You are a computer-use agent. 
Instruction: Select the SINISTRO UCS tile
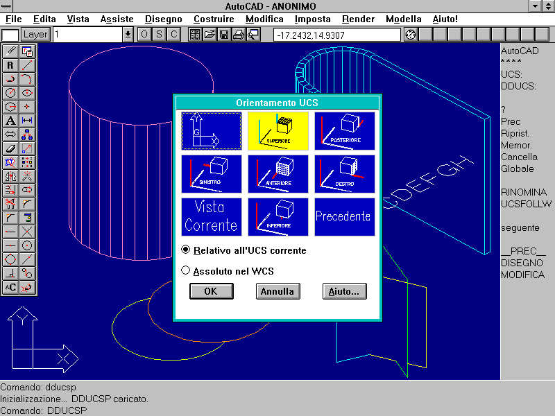tap(212, 174)
